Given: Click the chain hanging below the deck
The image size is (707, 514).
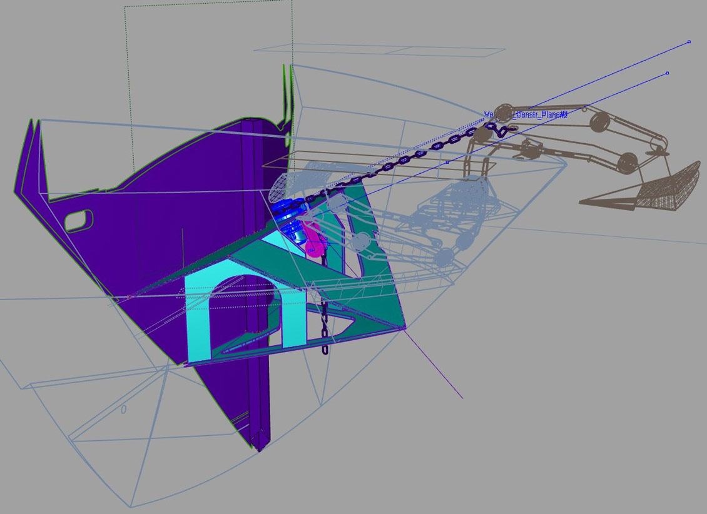Looking at the screenshot, I should [325, 326].
